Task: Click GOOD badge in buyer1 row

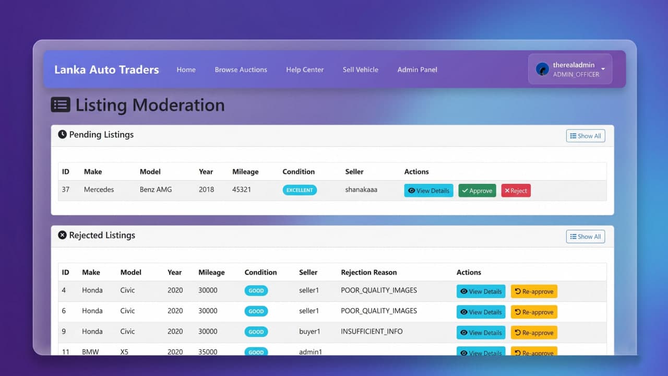Action: pos(256,332)
